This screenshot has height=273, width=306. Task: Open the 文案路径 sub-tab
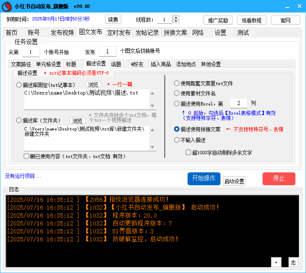point(21,64)
